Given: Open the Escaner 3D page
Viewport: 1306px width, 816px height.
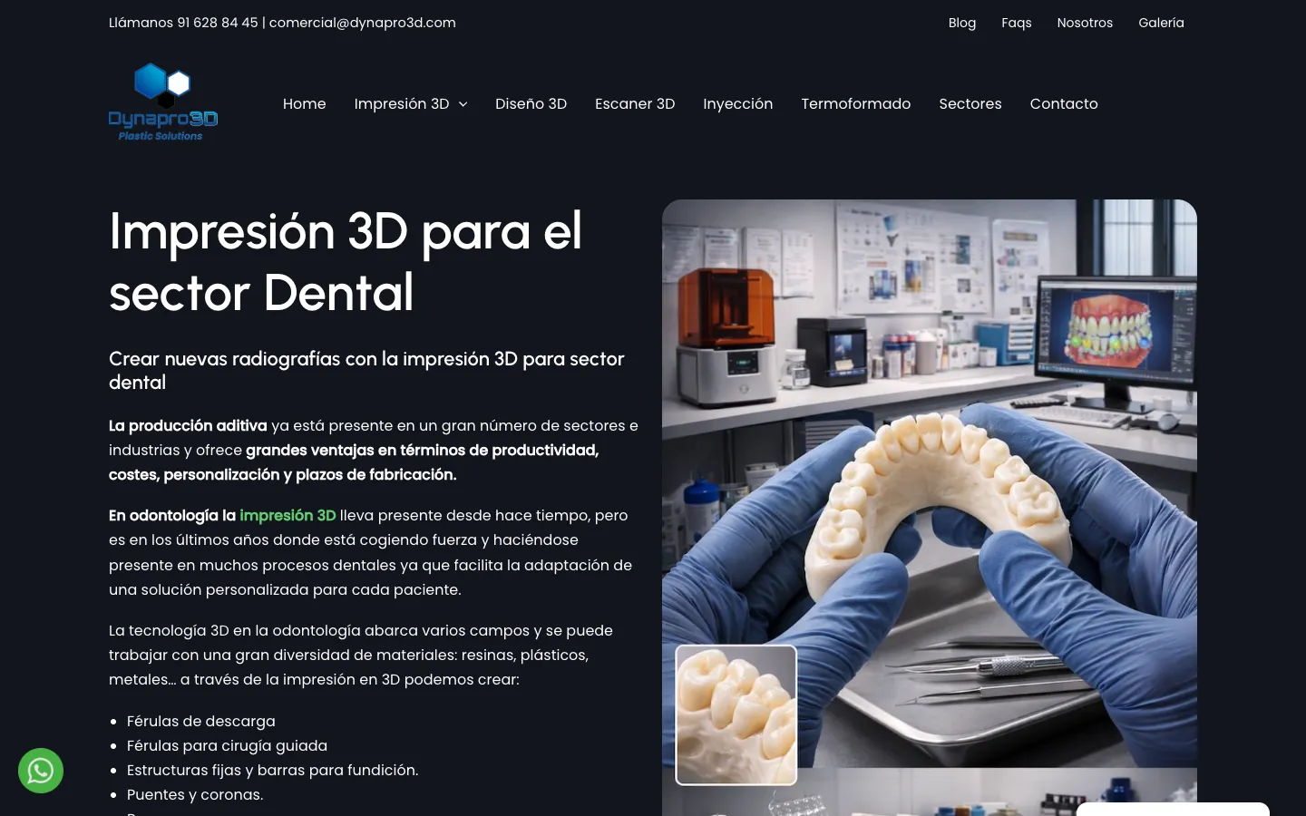Looking at the screenshot, I should [x=635, y=103].
